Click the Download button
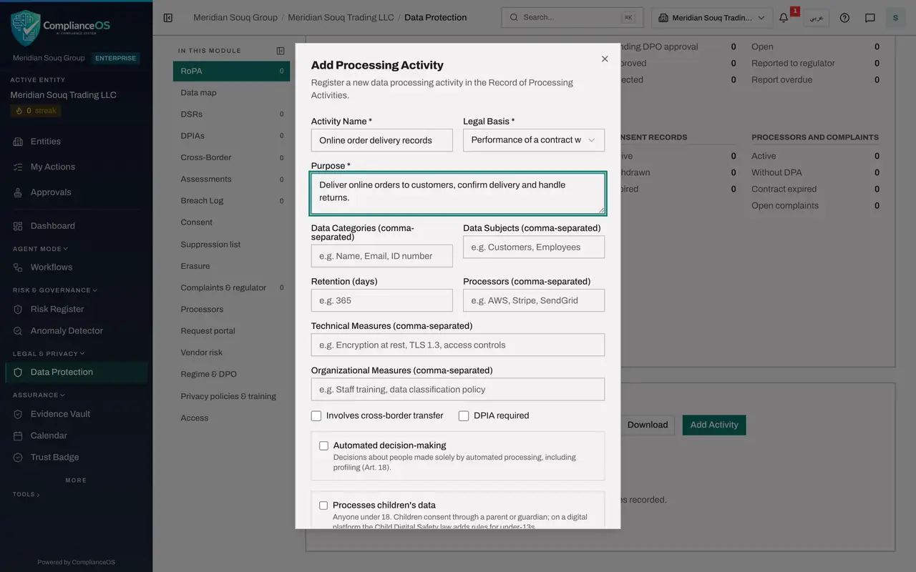916x572 pixels. [x=648, y=425]
